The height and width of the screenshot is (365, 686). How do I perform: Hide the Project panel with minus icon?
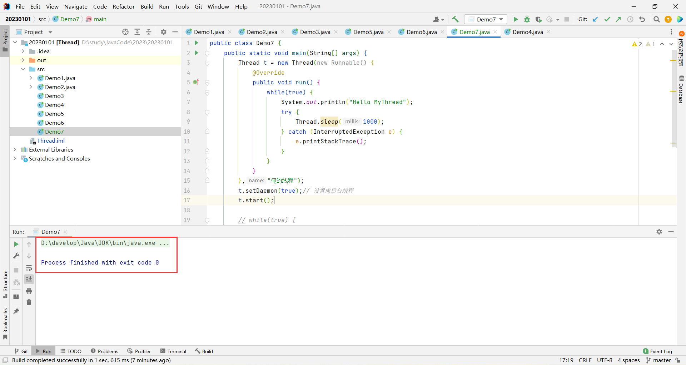(175, 32)
